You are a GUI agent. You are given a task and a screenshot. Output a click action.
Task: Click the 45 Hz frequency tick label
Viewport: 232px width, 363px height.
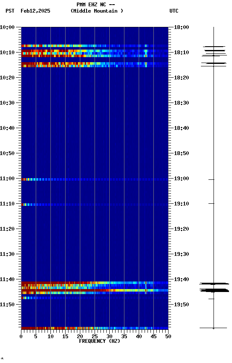click(x=153, y=337)
